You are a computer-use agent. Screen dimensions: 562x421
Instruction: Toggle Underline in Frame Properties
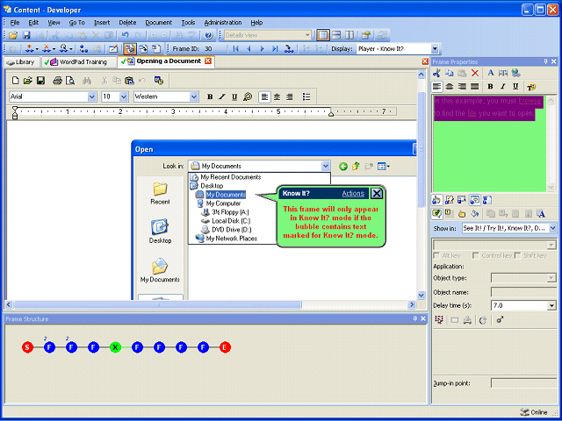[x=515, y=87]
